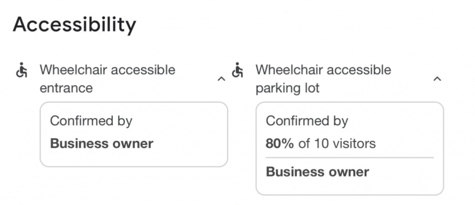
Task: Click "Wheelchair accessible" above the words parking lot
Action: click(323, 70)
